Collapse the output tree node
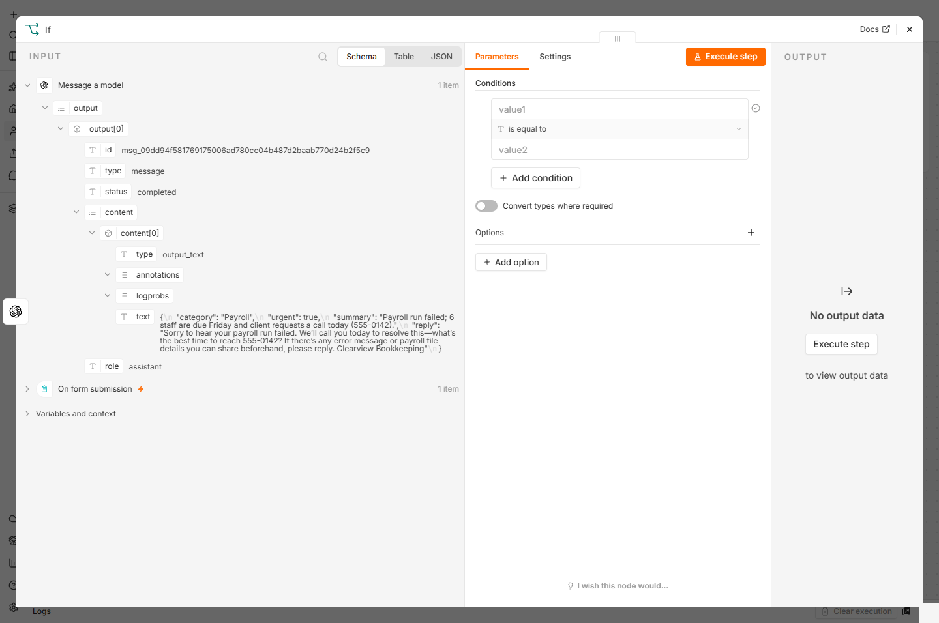939x623 pixels. [x=45, y=108]
